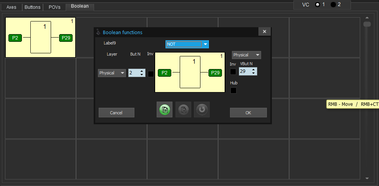The width and height of the screenshot is (379, 186).
Task: Decrease the VBut N value with down arrow
Action: click(253, 73)
